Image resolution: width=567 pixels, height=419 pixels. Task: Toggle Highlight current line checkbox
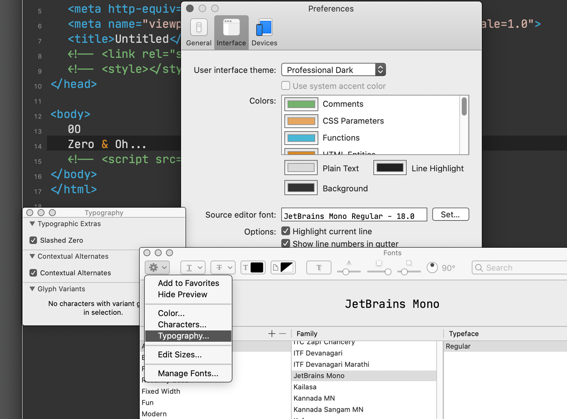click(286, 231)
